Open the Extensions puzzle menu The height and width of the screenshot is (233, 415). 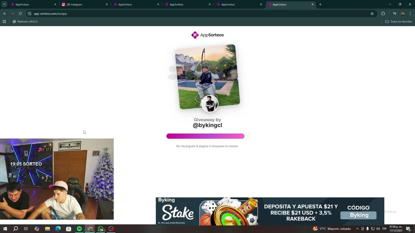coord(383,14)
